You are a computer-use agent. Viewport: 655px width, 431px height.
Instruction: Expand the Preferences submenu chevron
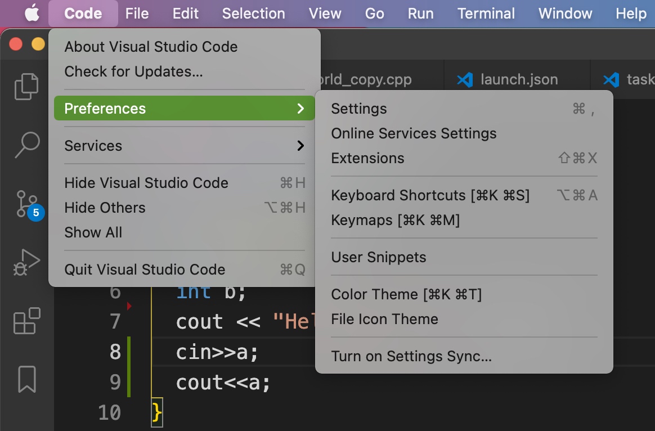(x=300, y=109)
